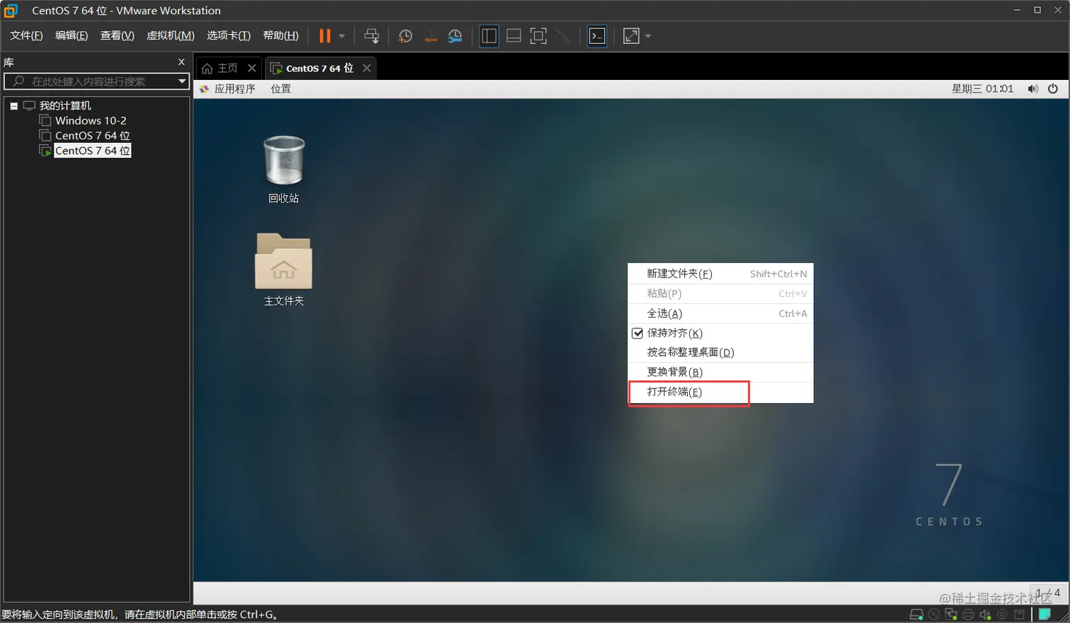Open the 选项卡(T) menu

[229, 35]
